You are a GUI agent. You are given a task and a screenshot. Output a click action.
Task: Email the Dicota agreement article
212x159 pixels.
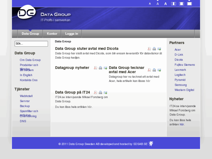coord(159,49)
